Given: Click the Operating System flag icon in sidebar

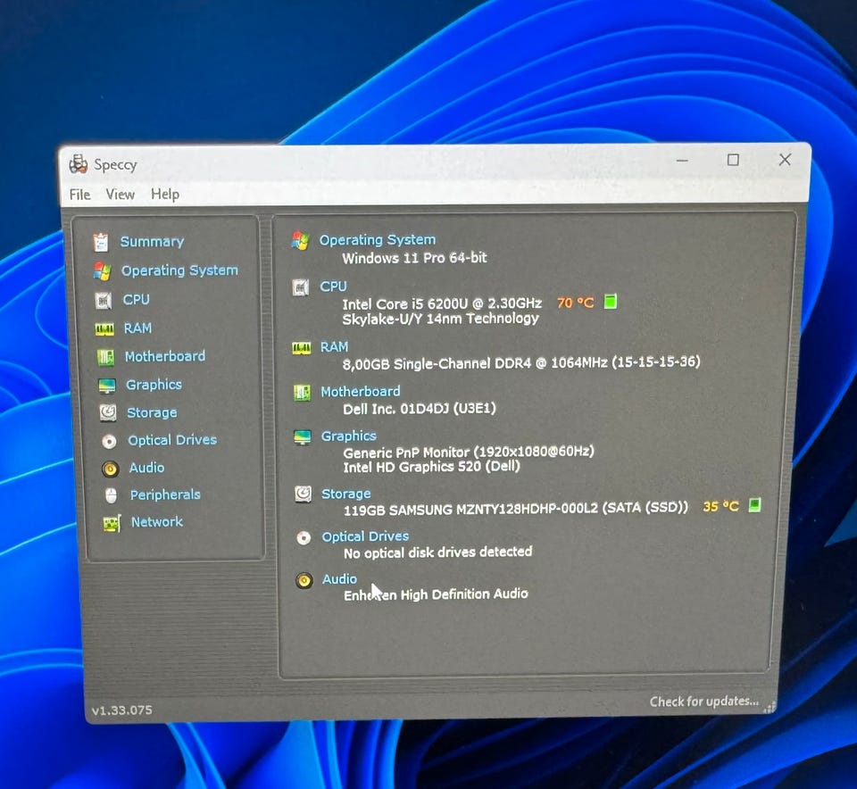Looking at the screenshot, I should click(x=102, y=271).
